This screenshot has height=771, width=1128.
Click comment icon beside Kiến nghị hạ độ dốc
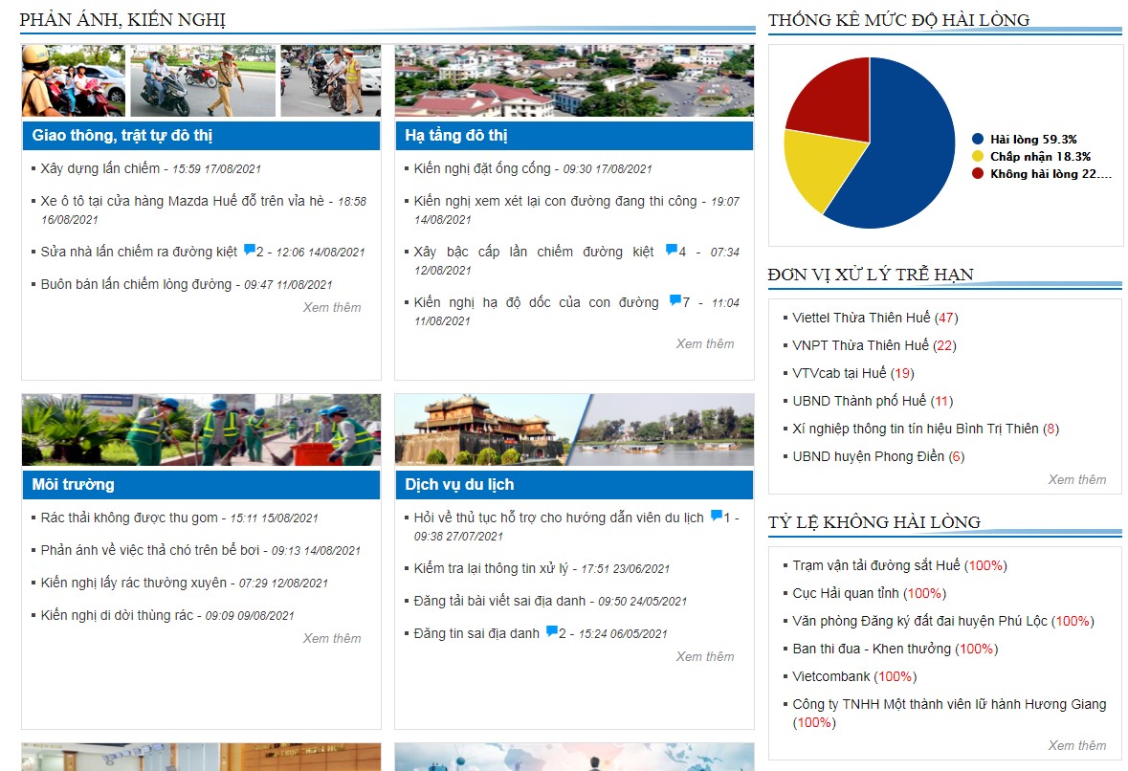pos(675,301)
